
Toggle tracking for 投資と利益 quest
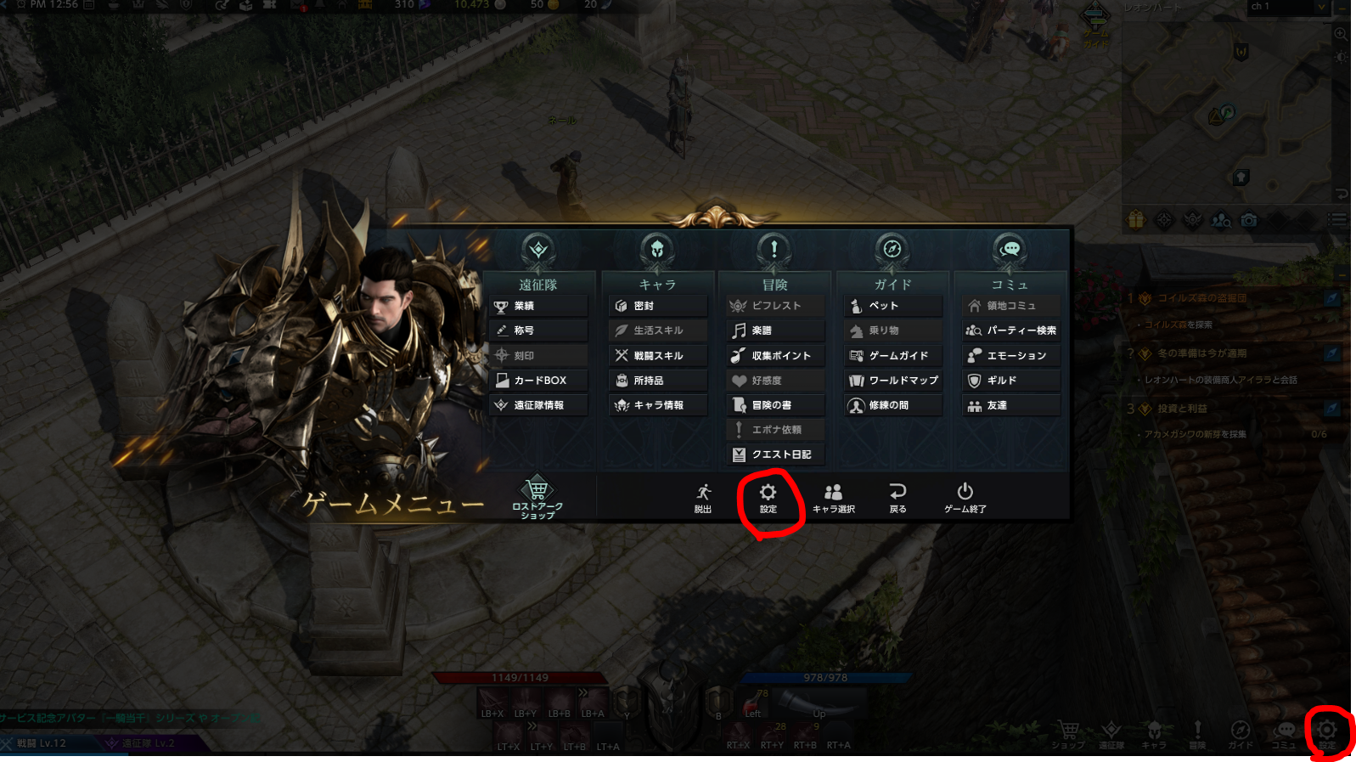coord(1331,409)
